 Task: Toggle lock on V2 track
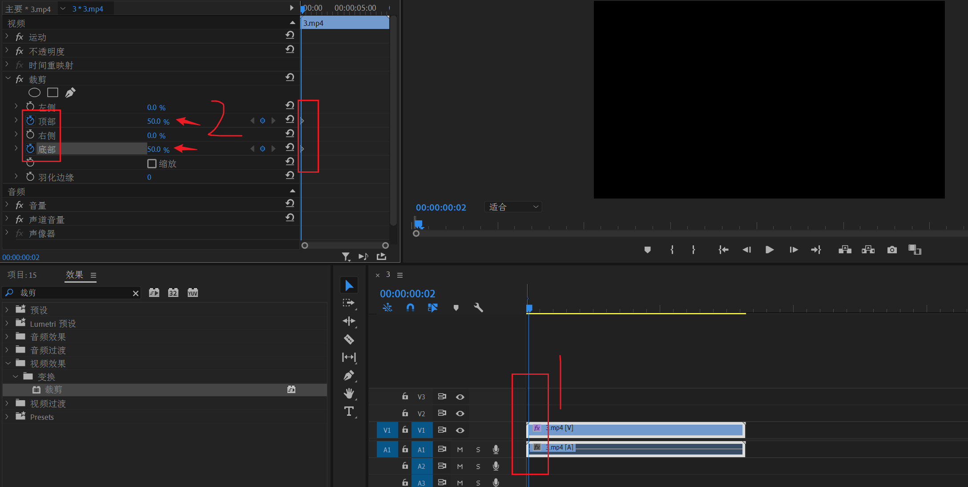point(405,413)
